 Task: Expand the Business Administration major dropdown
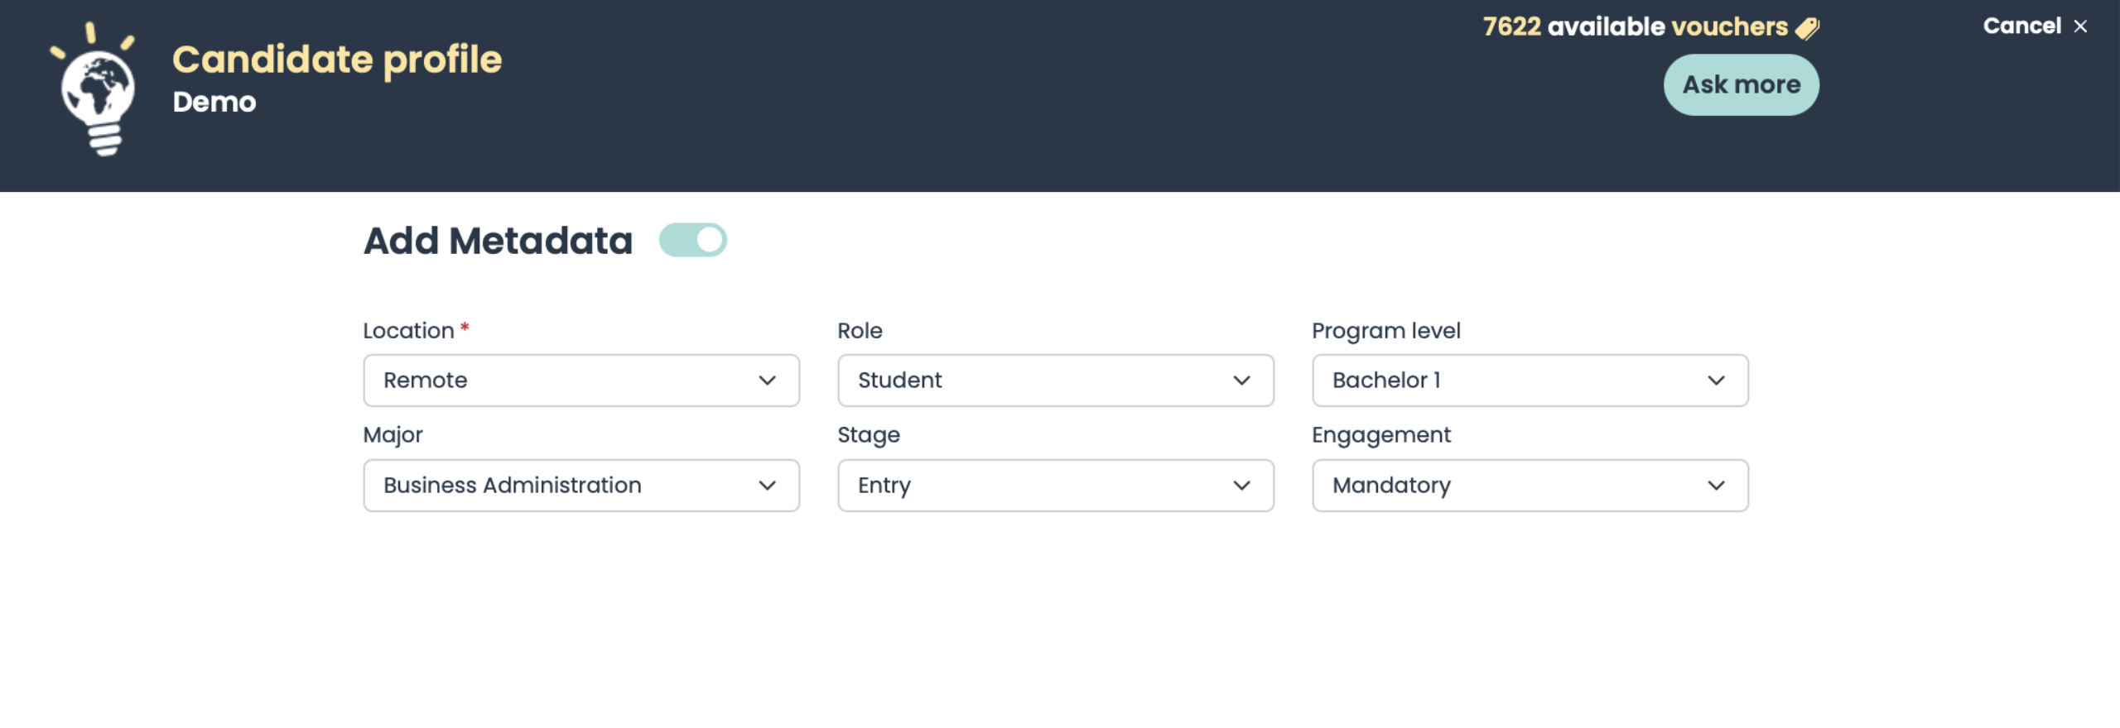pos(581,486)
